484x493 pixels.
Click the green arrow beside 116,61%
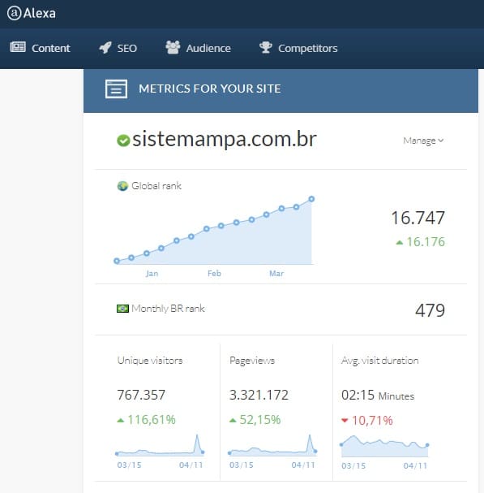pyautogui.click(x=121, y=420)
